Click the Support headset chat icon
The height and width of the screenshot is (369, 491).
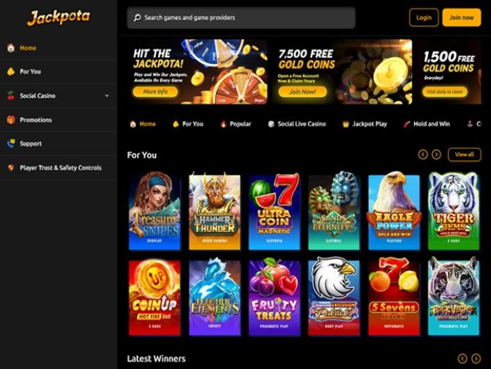click(11, 143)
